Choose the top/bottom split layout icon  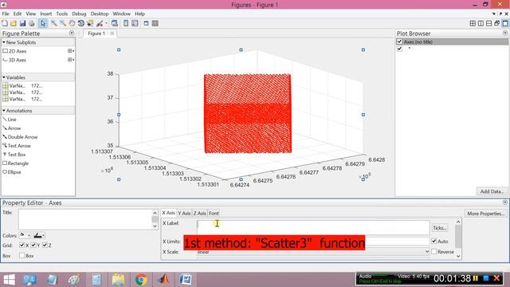pos(488,23)
